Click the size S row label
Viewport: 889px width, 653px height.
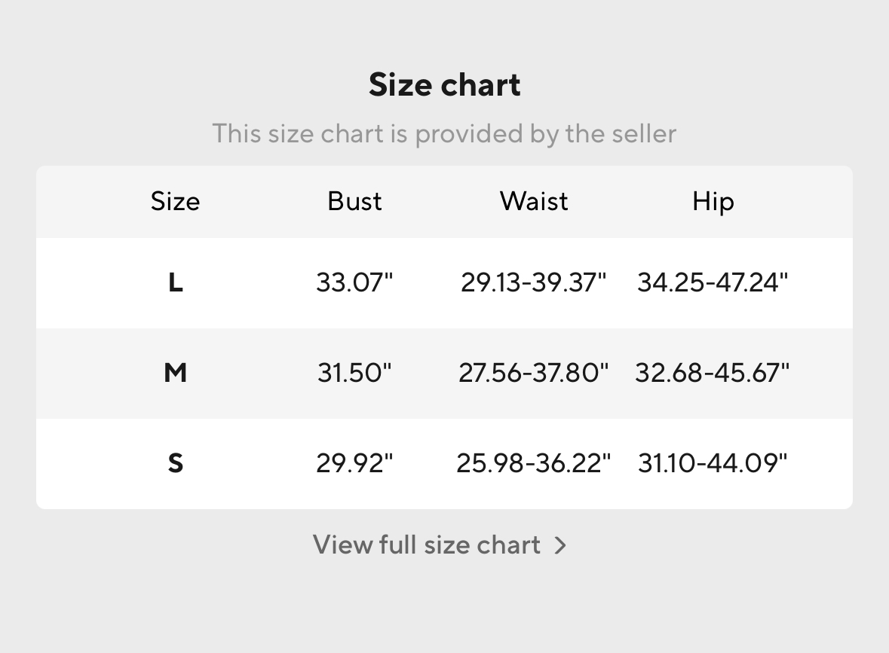click(x=175, y=462)
